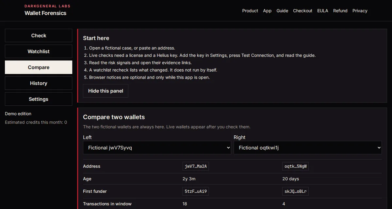Screen dimensions: 392x209
Task: Click the Compare two wallets heading
Action: click(114, 117)
